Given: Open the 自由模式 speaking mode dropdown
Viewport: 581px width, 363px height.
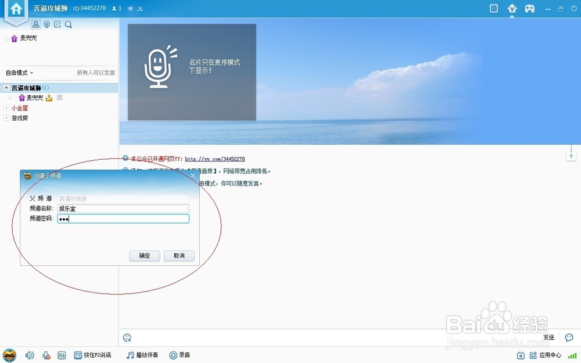Looking at the screenshot, I should point(19,73).
